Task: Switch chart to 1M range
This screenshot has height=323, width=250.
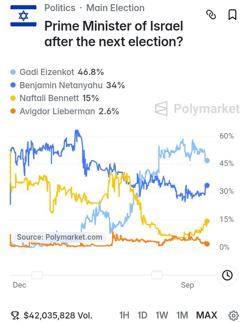Action: tap(182, 315)
